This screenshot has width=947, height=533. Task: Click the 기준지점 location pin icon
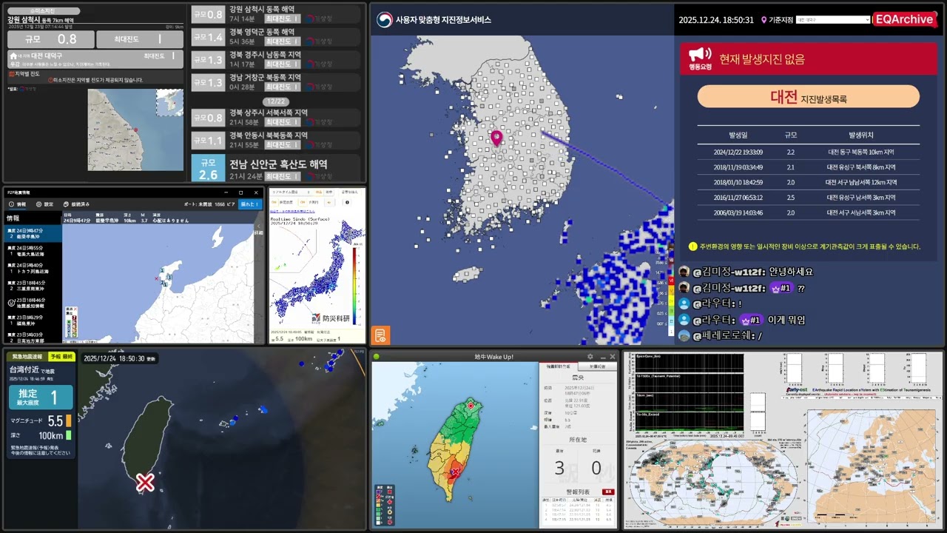tap(764, 20)
